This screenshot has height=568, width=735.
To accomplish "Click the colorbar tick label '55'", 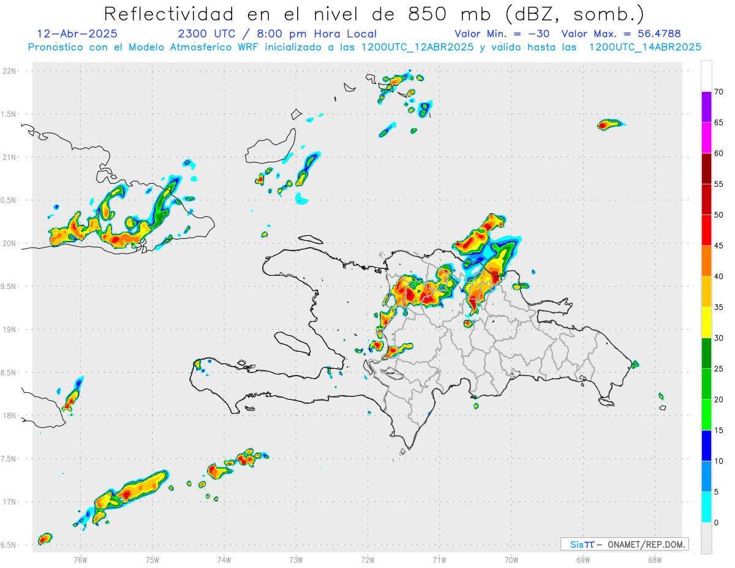I will [x=719, y=184].
